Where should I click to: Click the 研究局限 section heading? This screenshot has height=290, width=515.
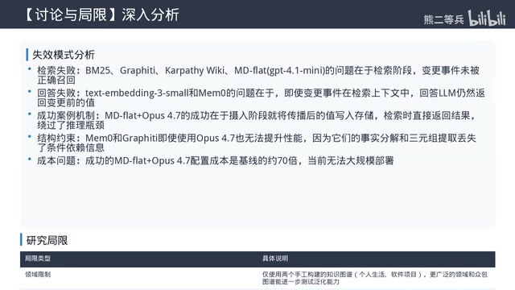(47, 240)
